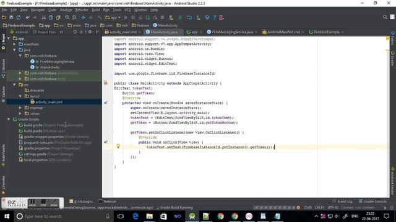Image resolution: width=396 pixels, height=222 pixels.
Task: Open the app run configuration dropdown
Action: tap(113, 17)
